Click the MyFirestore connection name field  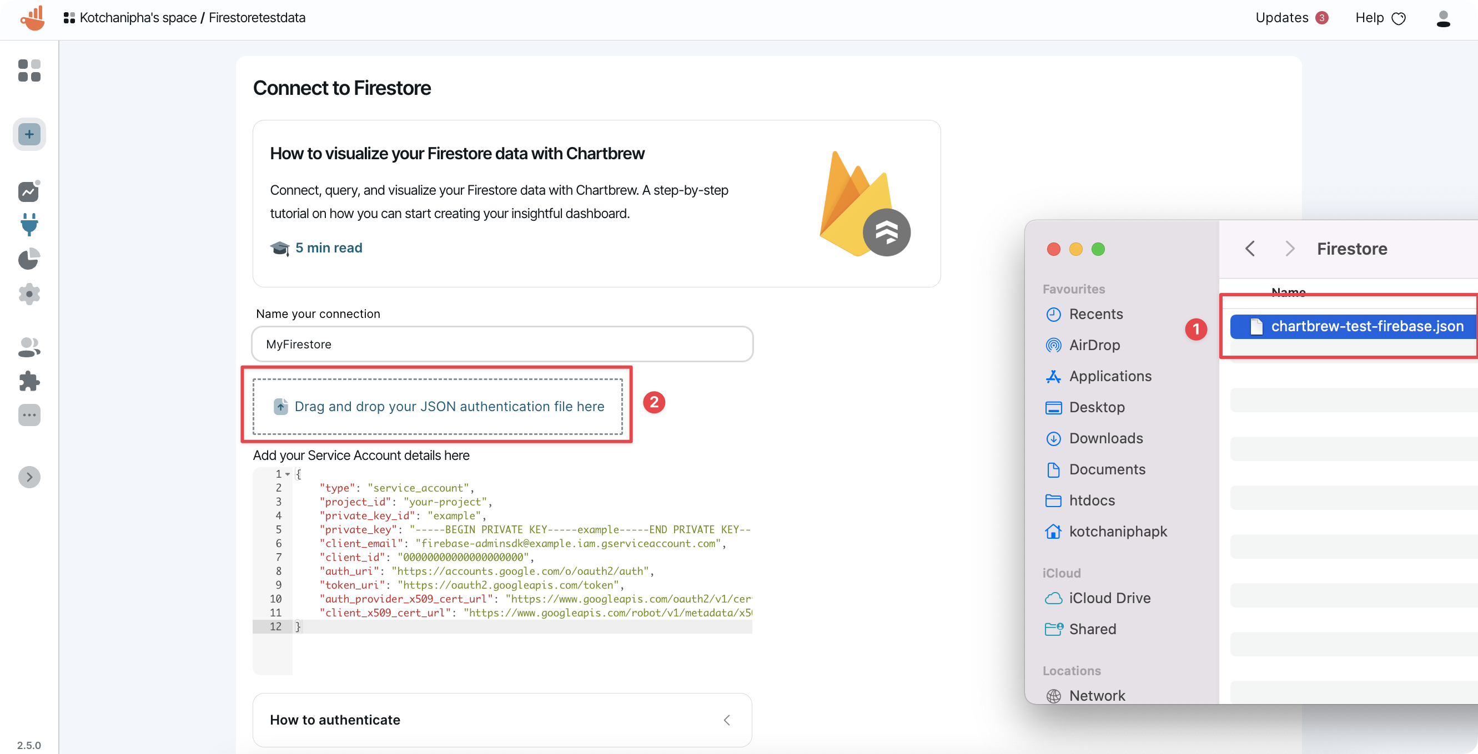502,344
